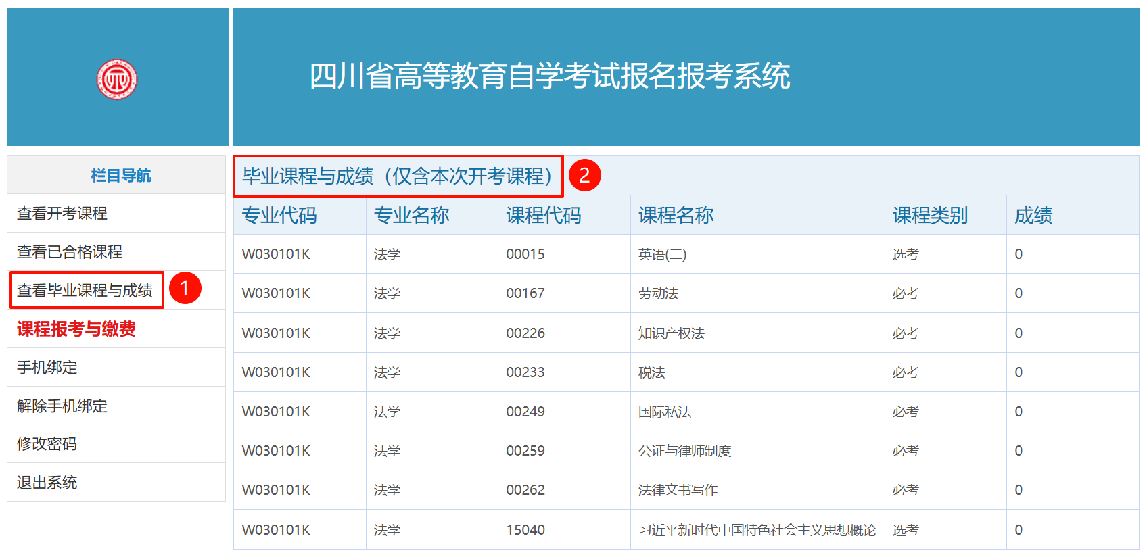Image resolution: width=1147 pixels, height=559 pixels.
Task: Select the 知识产权法 course name cell
Action: [671, 333]
